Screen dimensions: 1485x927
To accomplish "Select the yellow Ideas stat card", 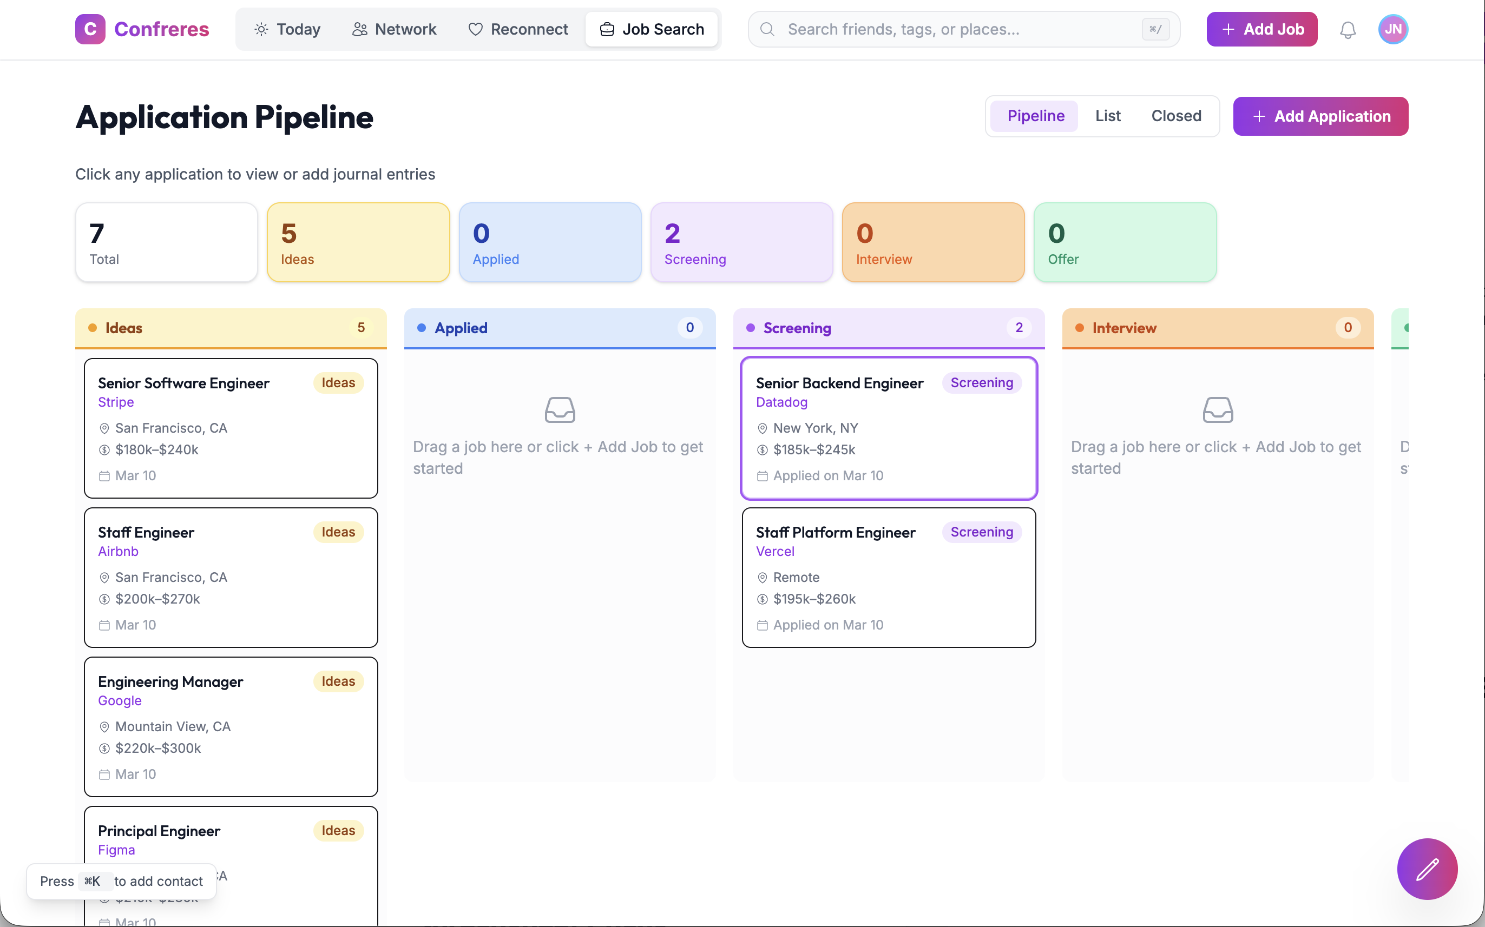I will (358, 242).
